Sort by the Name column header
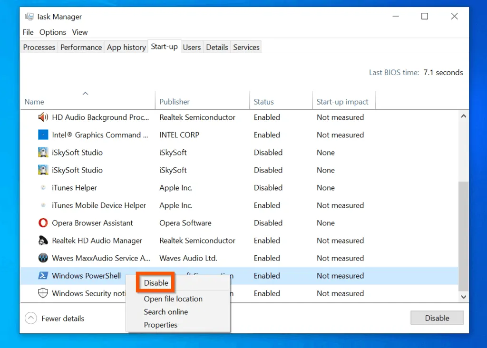 pos(34,102)
